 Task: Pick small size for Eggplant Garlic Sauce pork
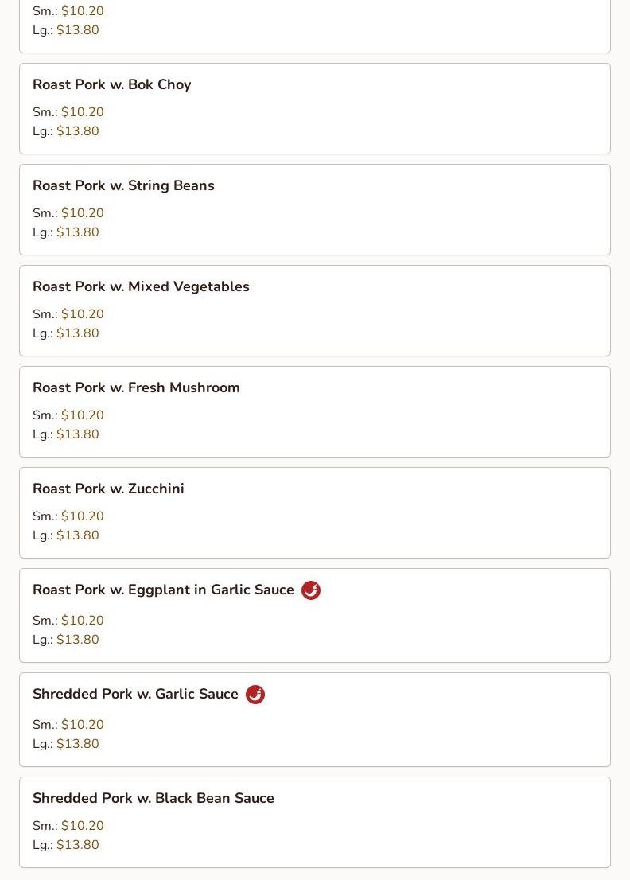pyautogui.click(x=82, y=621)
